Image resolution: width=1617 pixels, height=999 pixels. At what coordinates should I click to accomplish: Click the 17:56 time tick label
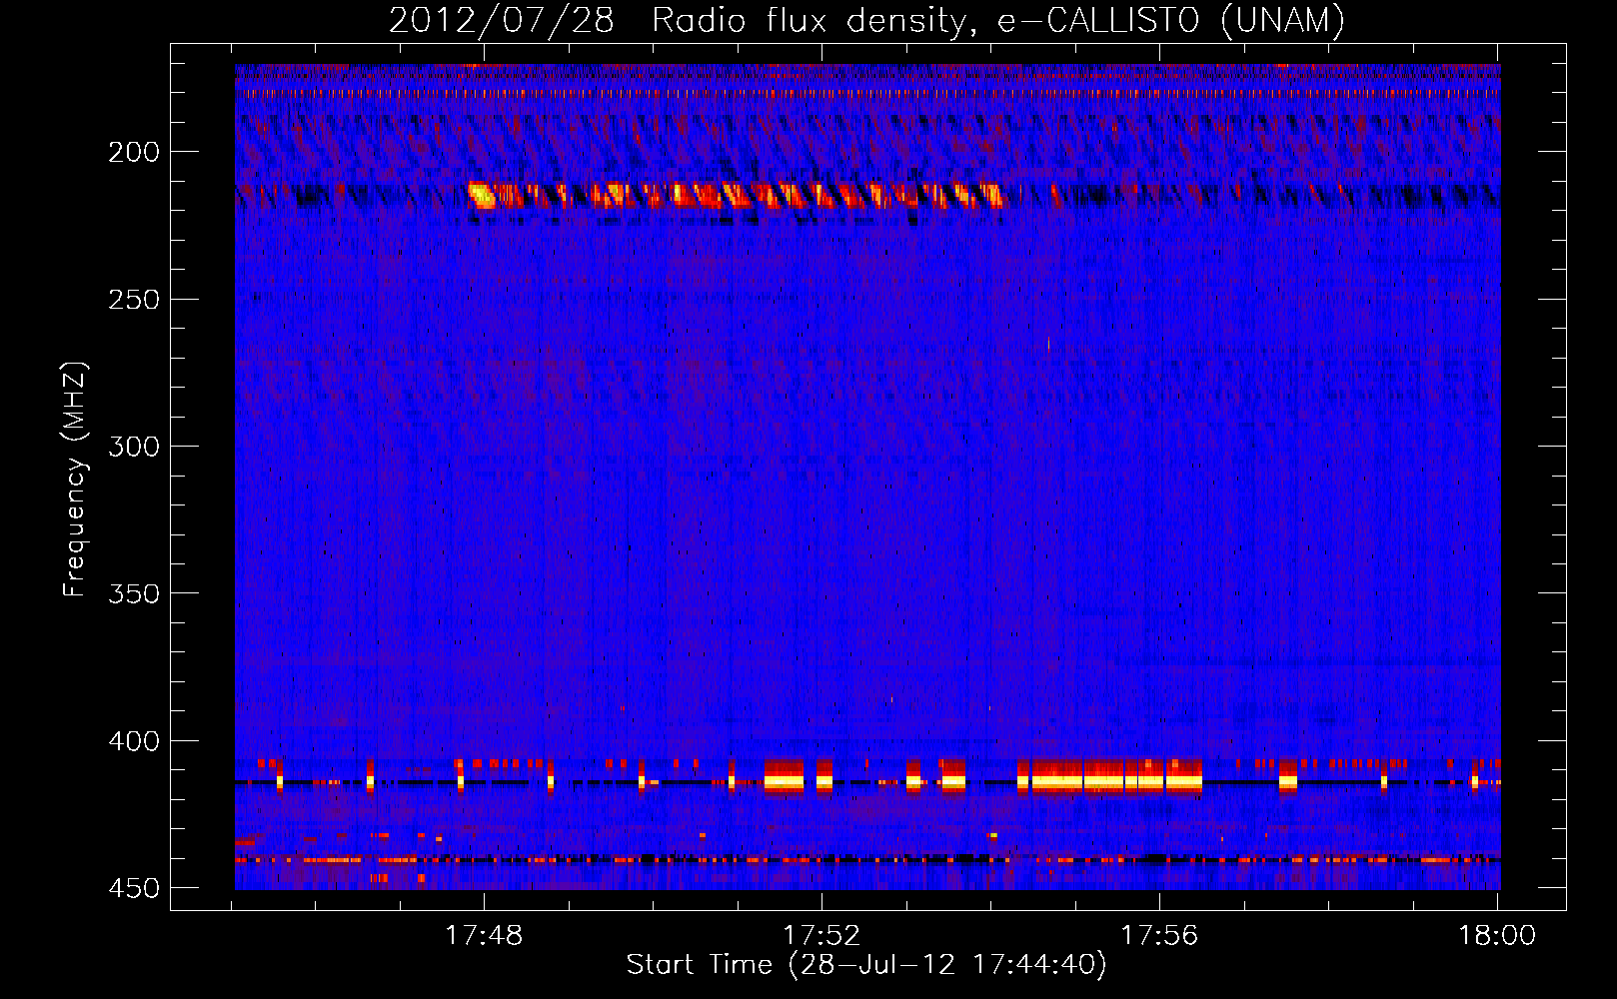tap(1159, 936)
